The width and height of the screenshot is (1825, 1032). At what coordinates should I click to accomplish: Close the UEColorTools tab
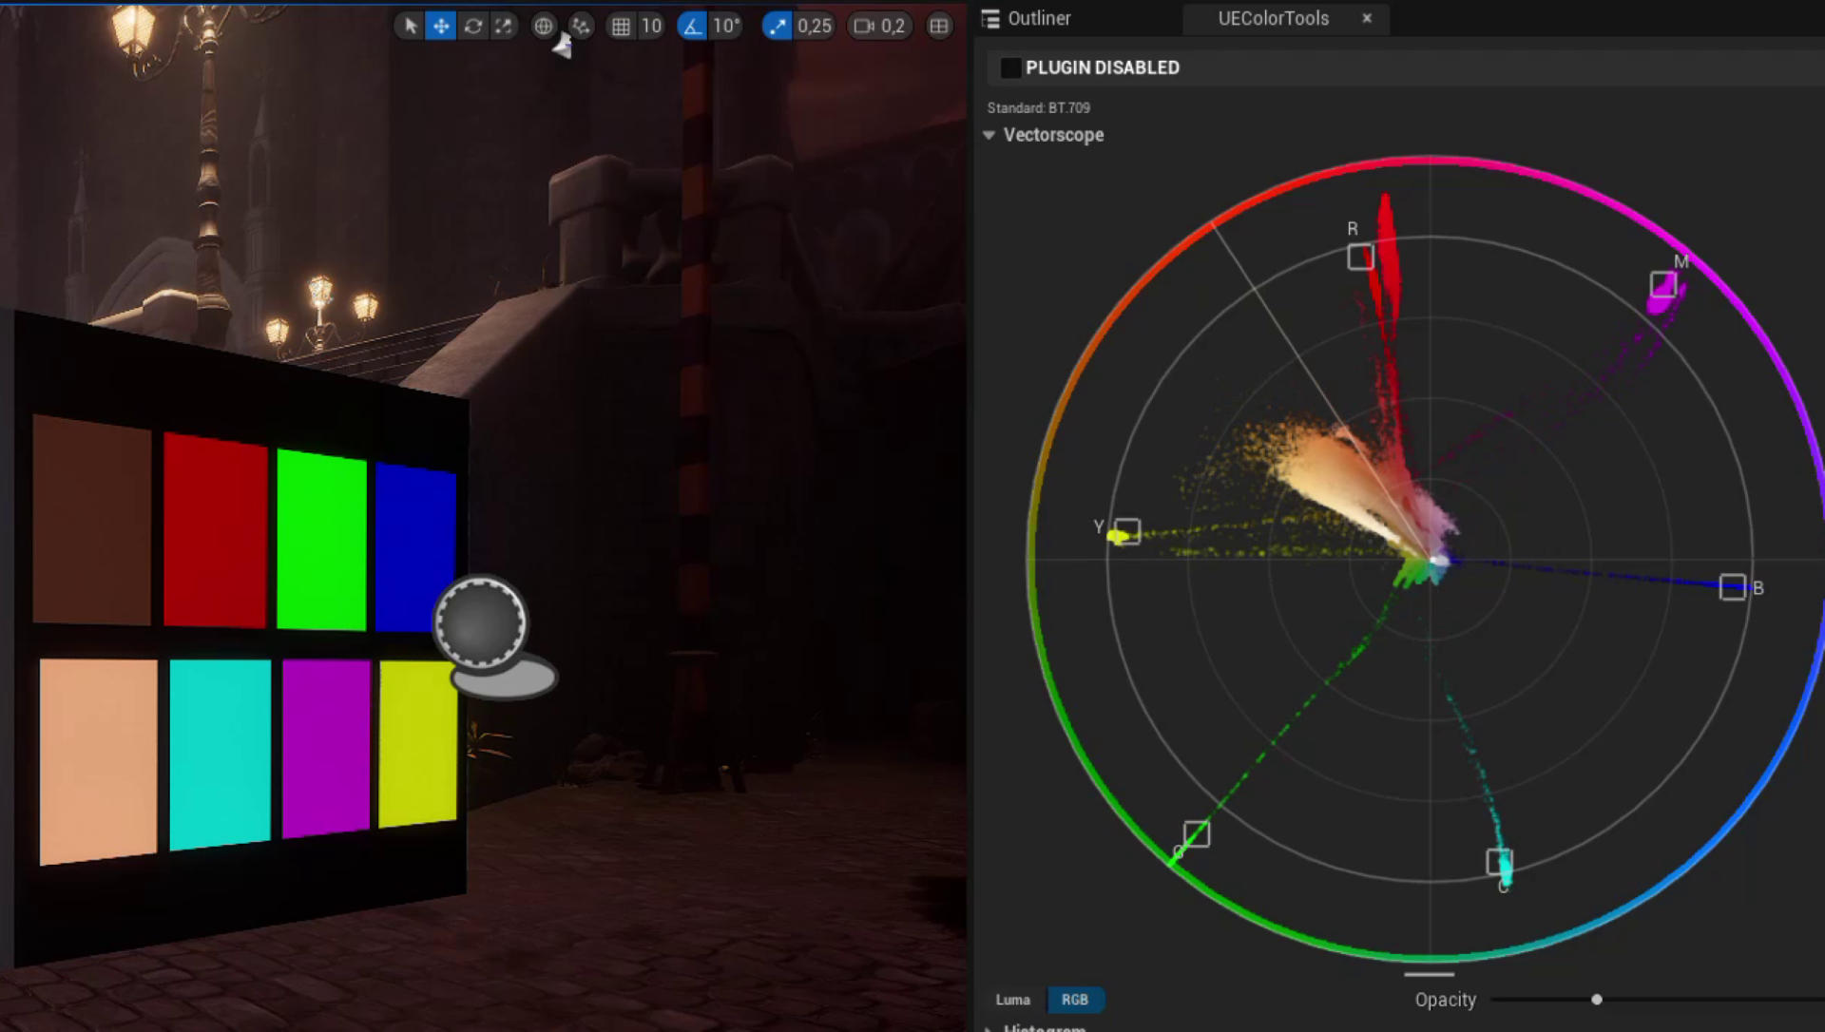coord(1367,18)
